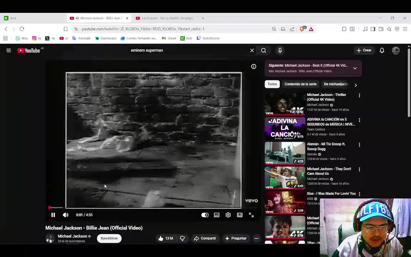The height and width of the screenshot is (257, 411).
Task: Open options for Thriller video
Action: 359,95
